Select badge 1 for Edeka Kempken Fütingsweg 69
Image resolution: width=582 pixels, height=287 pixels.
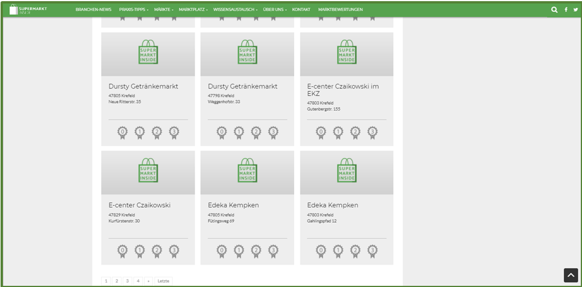point(239,251)
